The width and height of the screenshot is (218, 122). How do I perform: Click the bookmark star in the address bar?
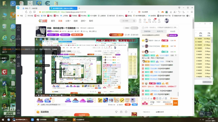point(40,12)
